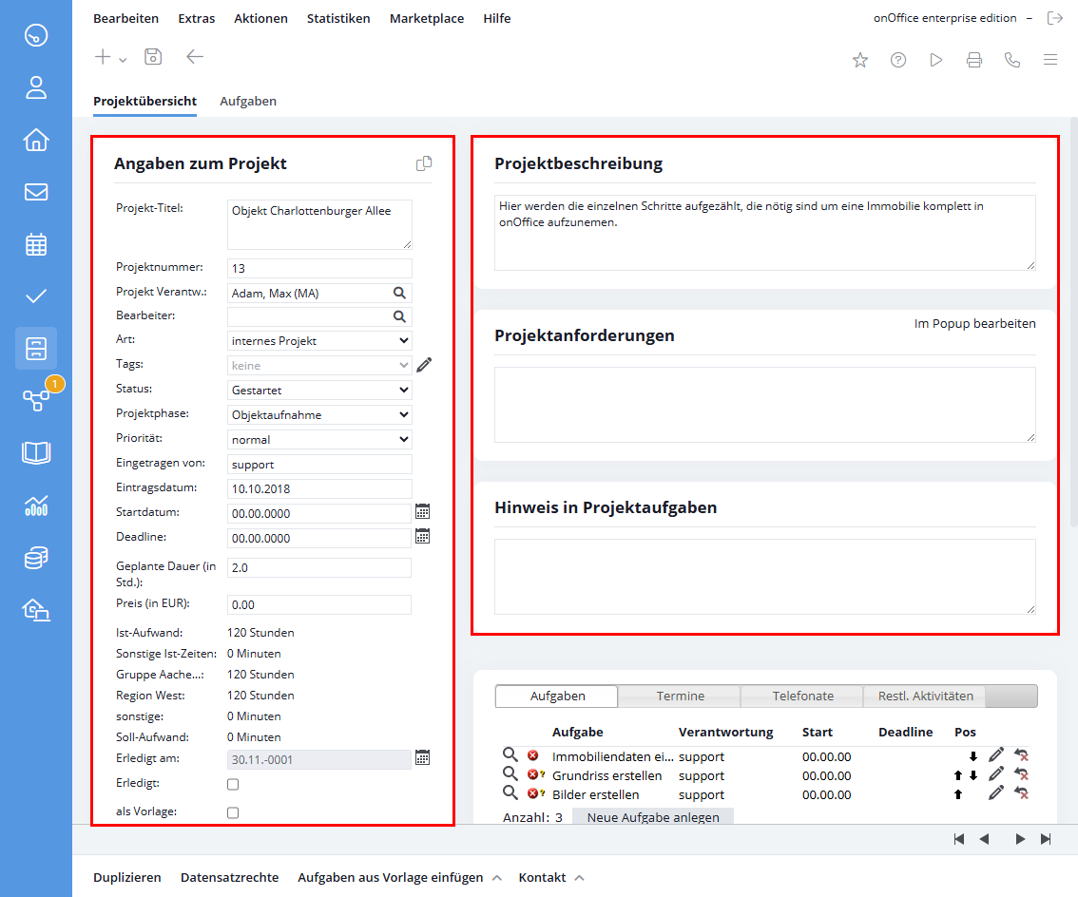Image resolution: width=1078 pixels, height=897 pixels.
Task: Click the save disk icon in toolbar
Action: (153, 57)
